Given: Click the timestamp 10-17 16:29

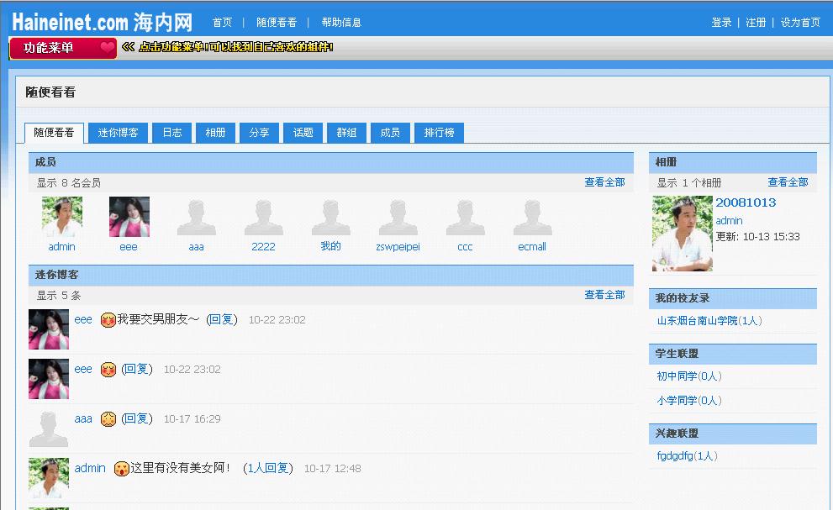Looking at the screenshot, I should pos(192,419).
